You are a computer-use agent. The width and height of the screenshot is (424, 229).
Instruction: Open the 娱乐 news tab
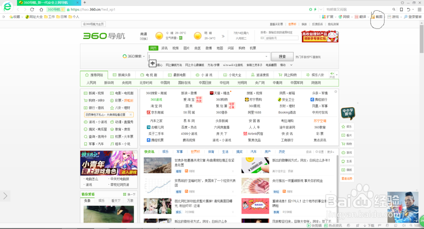tap(165, 152)
